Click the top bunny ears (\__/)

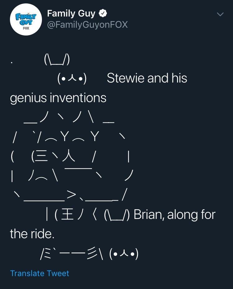pyautogui.click(x=57, y=60)
